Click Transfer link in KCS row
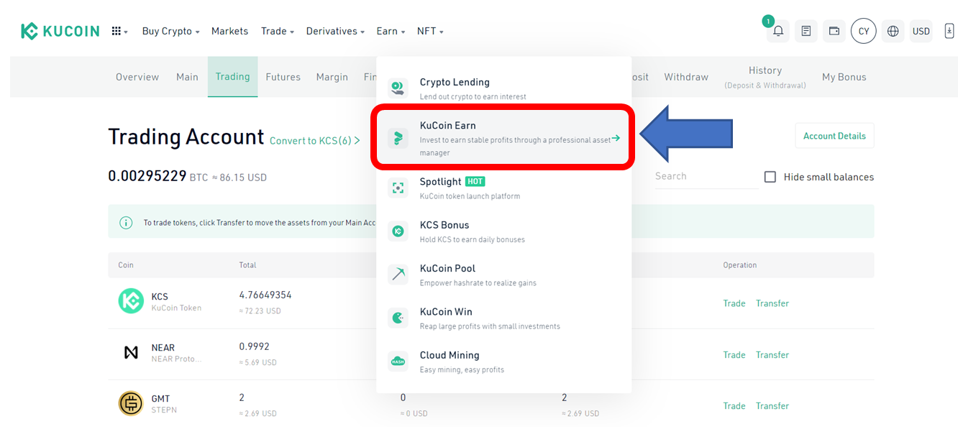958x442 pixels. [x=772, y=303]
